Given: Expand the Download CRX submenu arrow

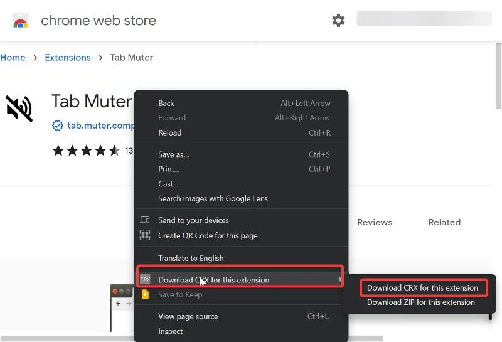Looking at the screenshot, I should pyautogui.click(x=341, y=279).
